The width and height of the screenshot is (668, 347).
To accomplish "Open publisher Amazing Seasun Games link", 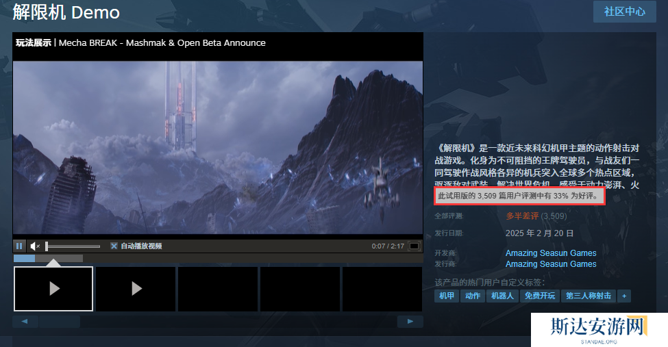I will pos(551,264).
